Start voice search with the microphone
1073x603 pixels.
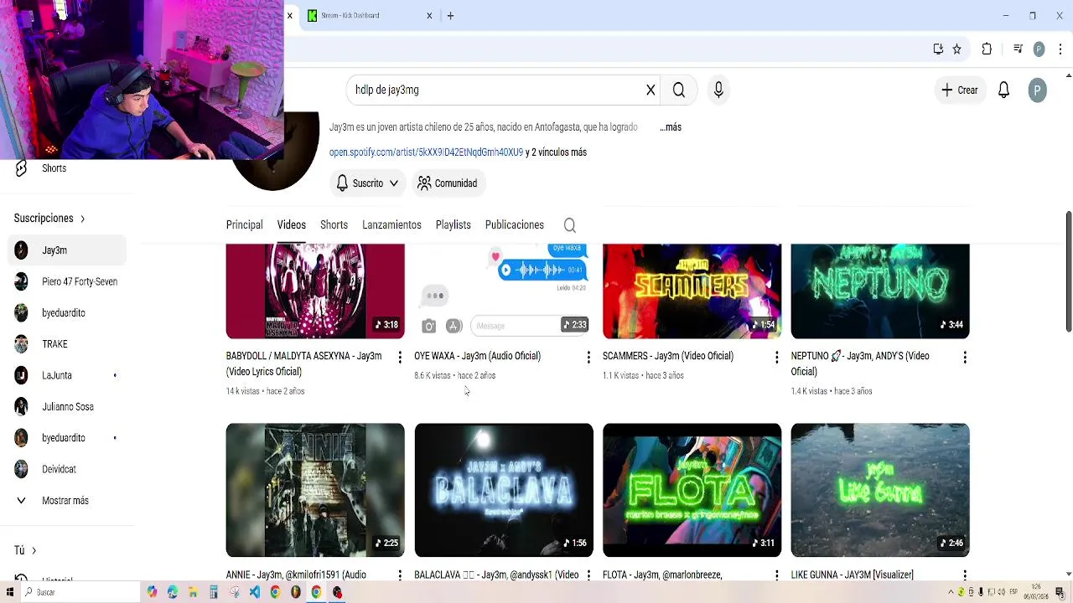click(718, 90)
